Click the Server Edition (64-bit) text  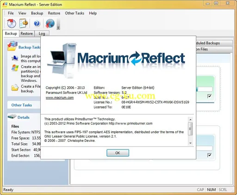click(138, 88)
